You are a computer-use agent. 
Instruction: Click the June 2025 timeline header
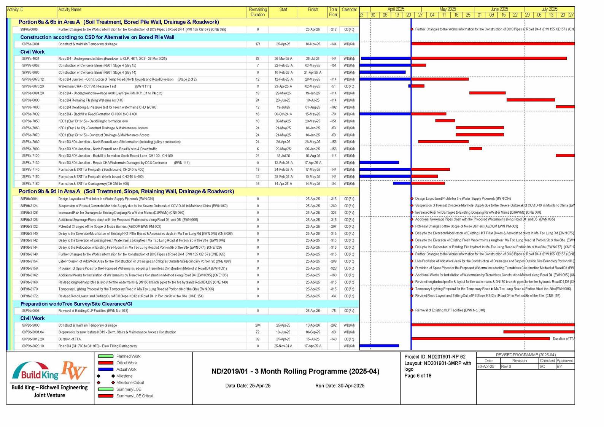click(x=499, y=9)
